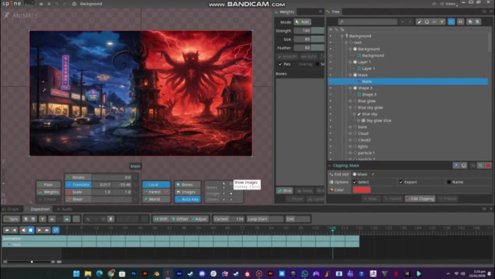Click the Offset button

tap(180, 219)
